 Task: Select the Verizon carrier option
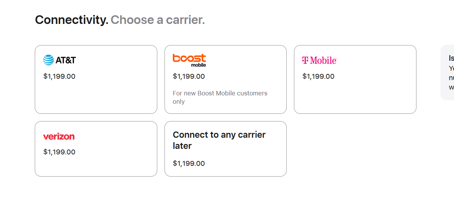(x=96, y=163)
